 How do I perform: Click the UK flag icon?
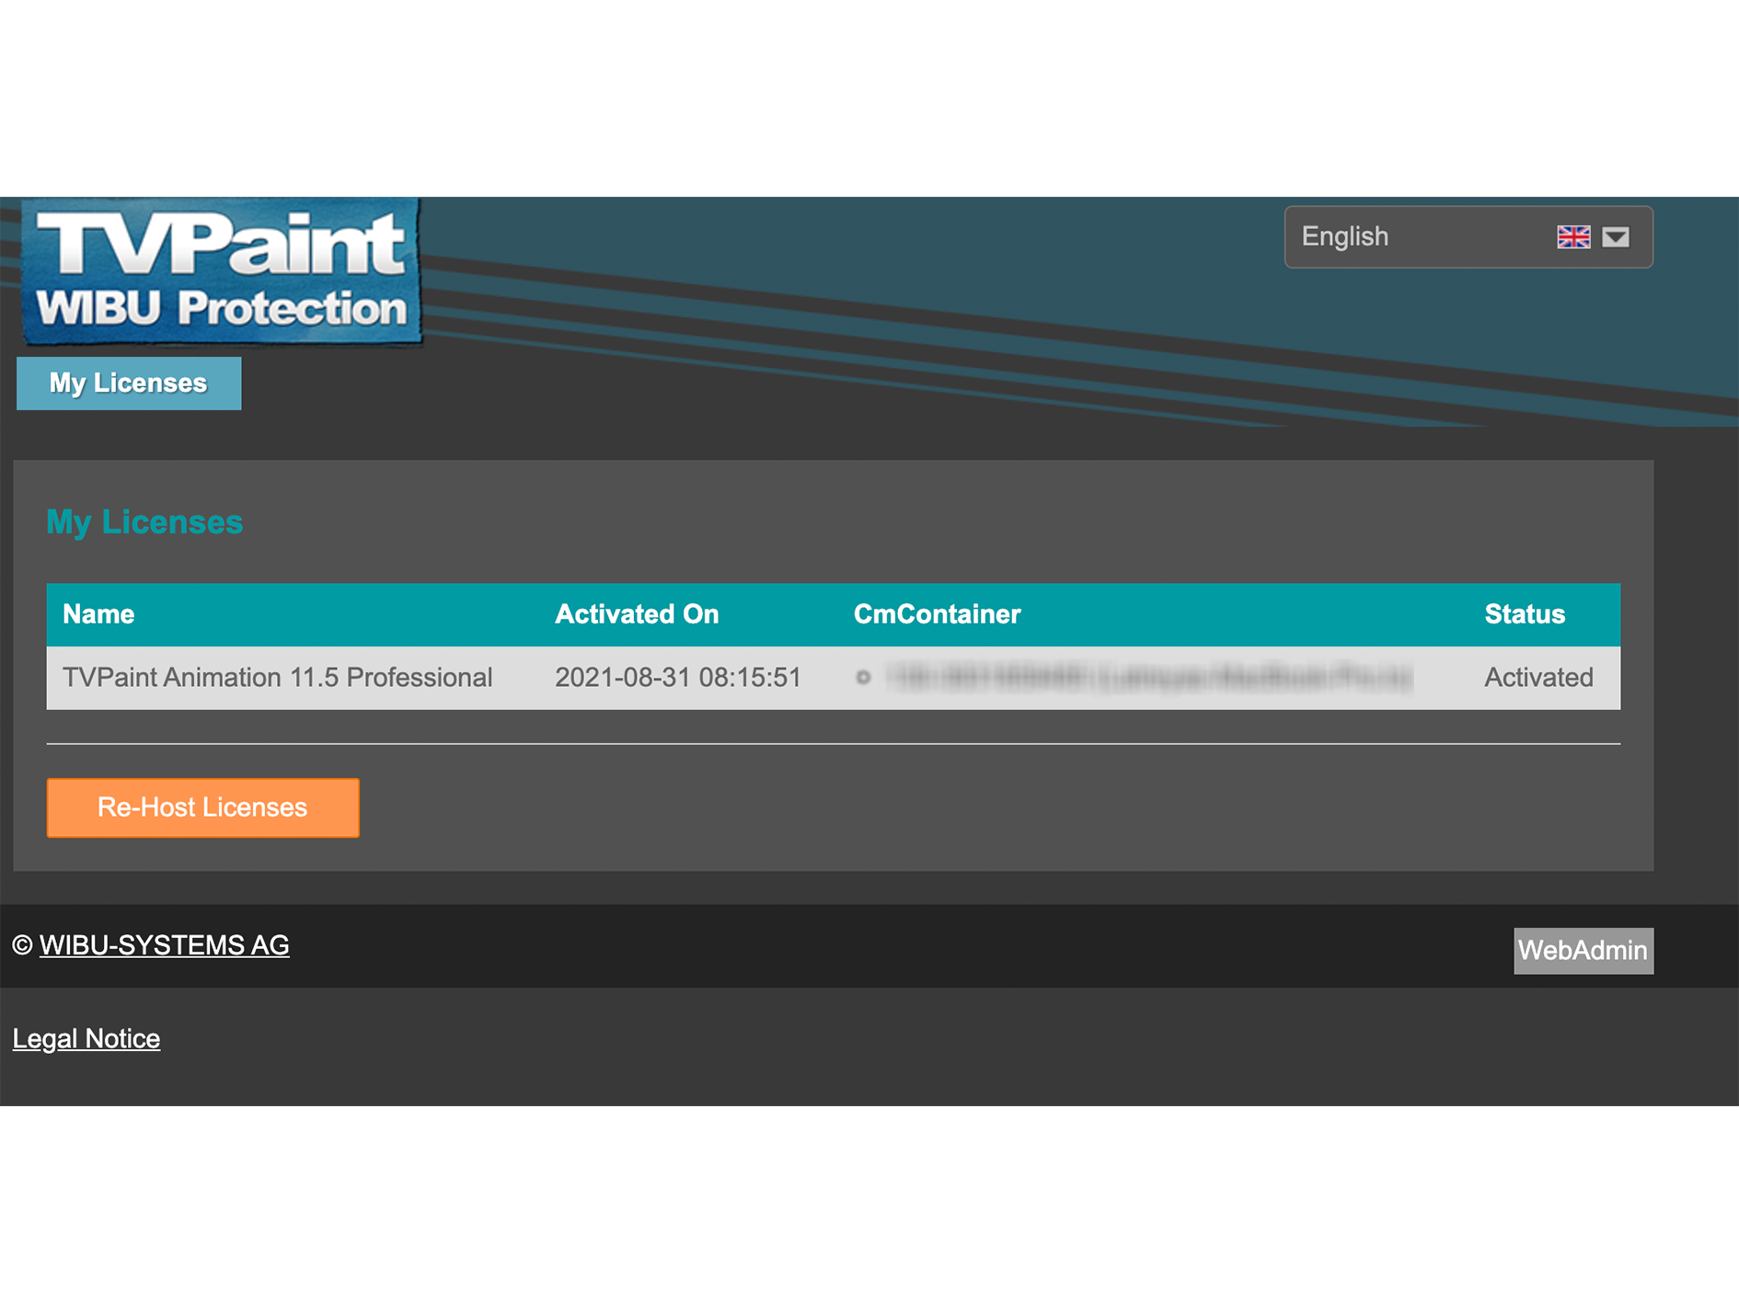click(1573, 237)
